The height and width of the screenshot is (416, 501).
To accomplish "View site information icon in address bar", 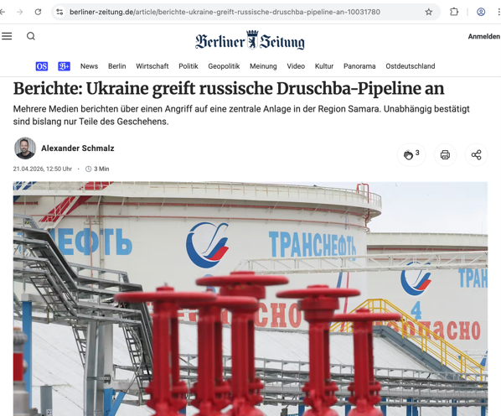I will pyautogui.click(x=59, y=12).
